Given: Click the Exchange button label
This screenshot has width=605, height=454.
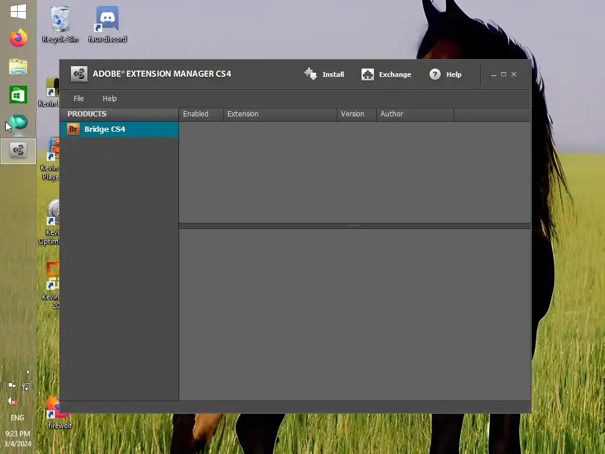Looking at the screenshot, I should (395, 74).
